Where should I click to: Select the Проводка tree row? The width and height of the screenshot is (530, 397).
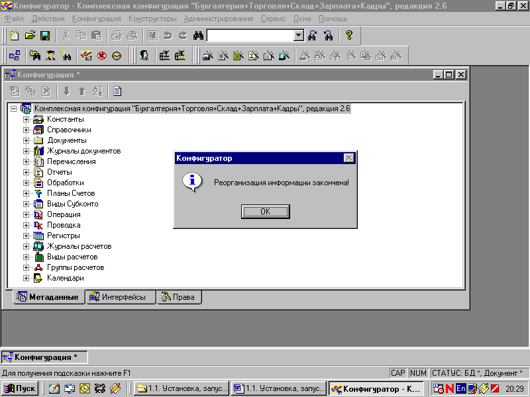tap(64, 225)
